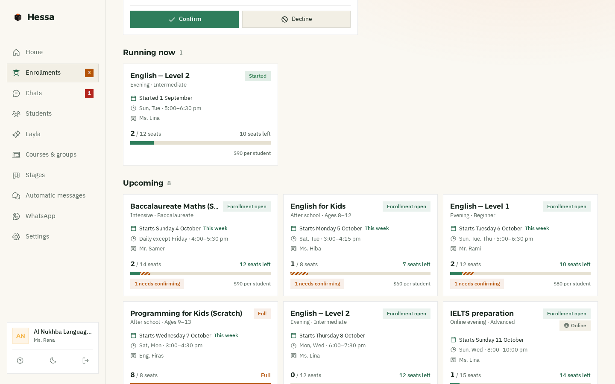615x384 pixels.
Task: Click the calendar icon beside Starts Monday 5 October
Action: pyautogui.click(x=293, y=229)
